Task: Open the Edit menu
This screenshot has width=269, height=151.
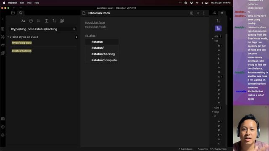Action: tap(22, 3)
